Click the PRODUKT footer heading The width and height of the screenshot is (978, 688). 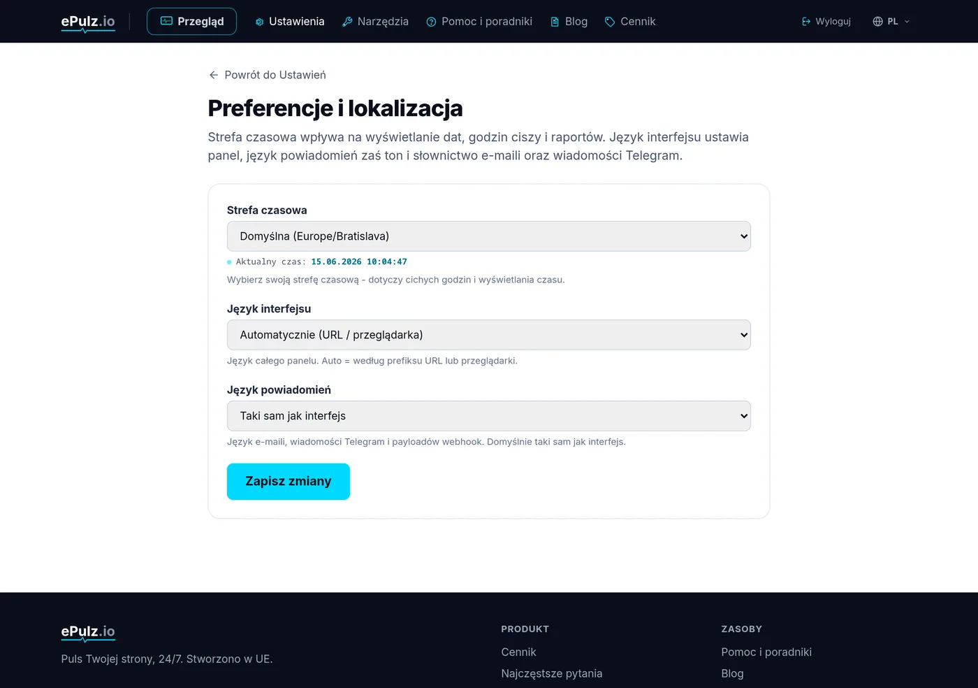point(525,629)
